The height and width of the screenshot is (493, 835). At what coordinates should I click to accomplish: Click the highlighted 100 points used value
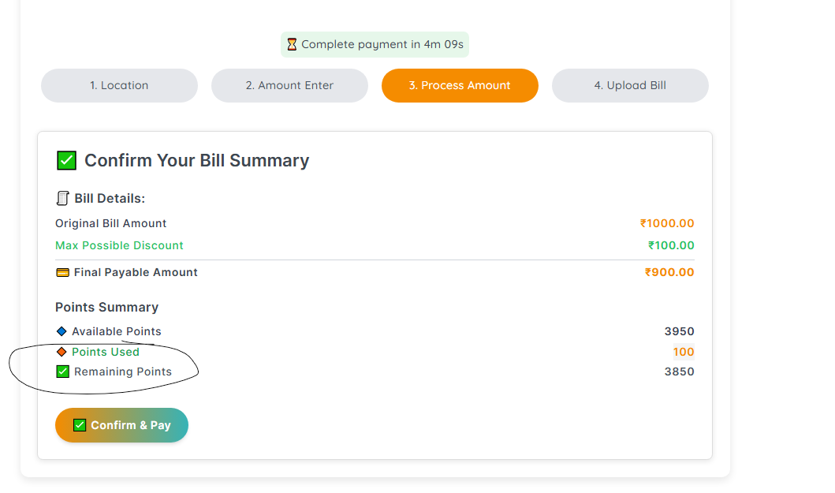(684, 352)
